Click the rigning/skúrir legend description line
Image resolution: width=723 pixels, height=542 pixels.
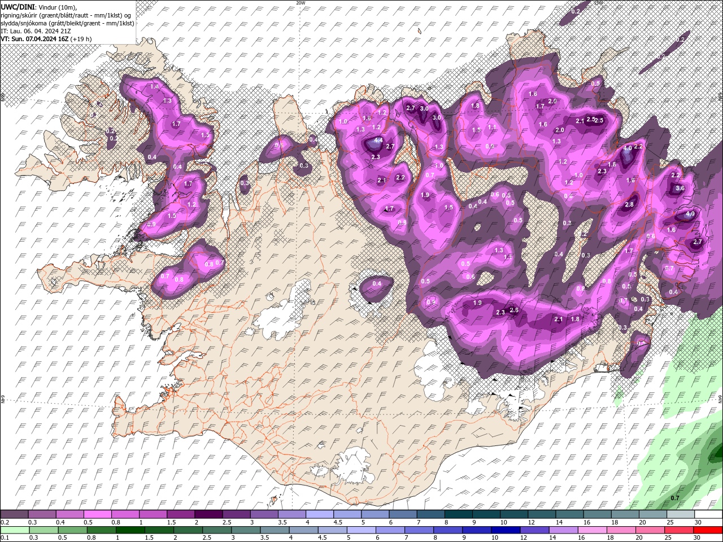click(x=66, y=15)
